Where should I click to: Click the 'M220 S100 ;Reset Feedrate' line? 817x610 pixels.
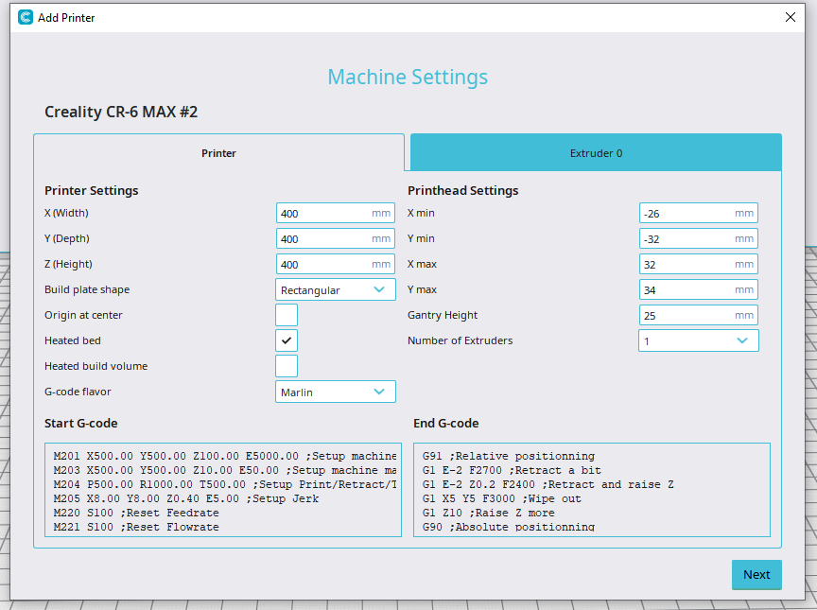(x=136, y=514)
